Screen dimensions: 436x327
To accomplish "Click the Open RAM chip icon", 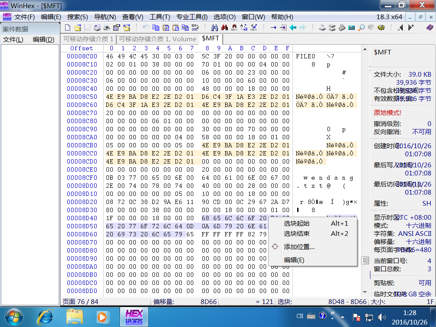I will tap(342, 28).
